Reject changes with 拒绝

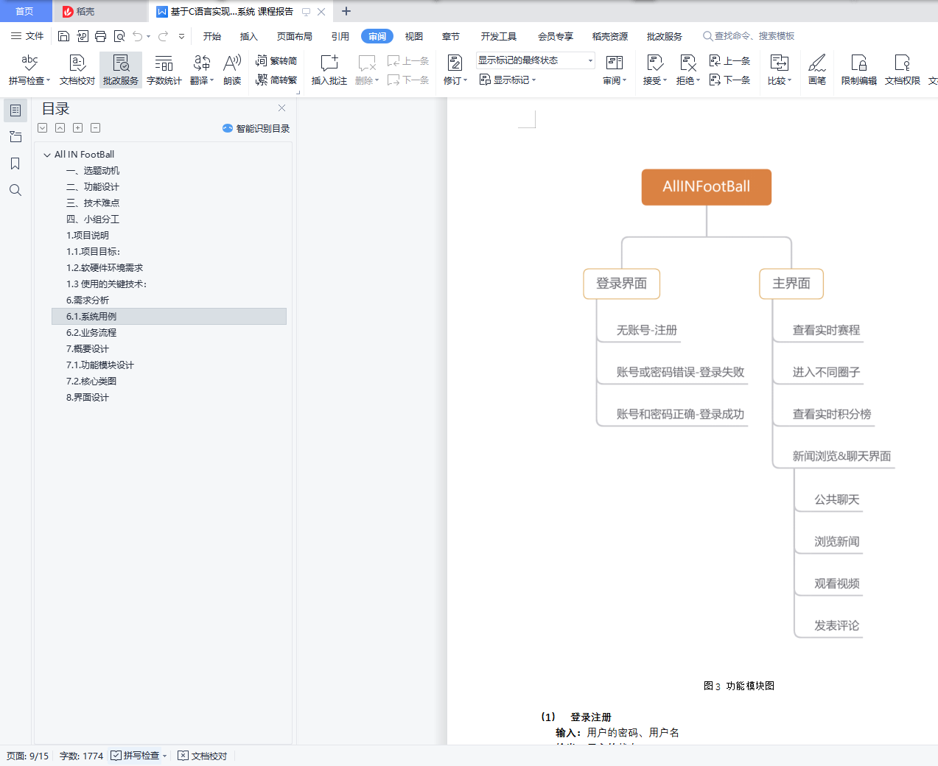click(687, 69)
